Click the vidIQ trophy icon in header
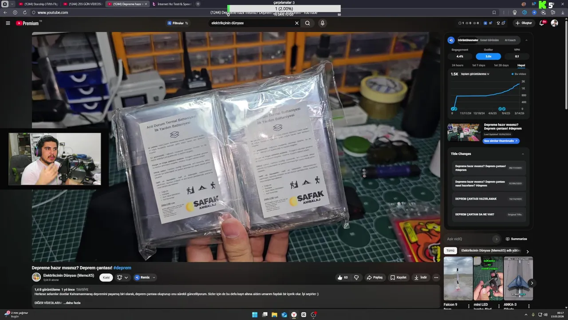 pos(498,23)
